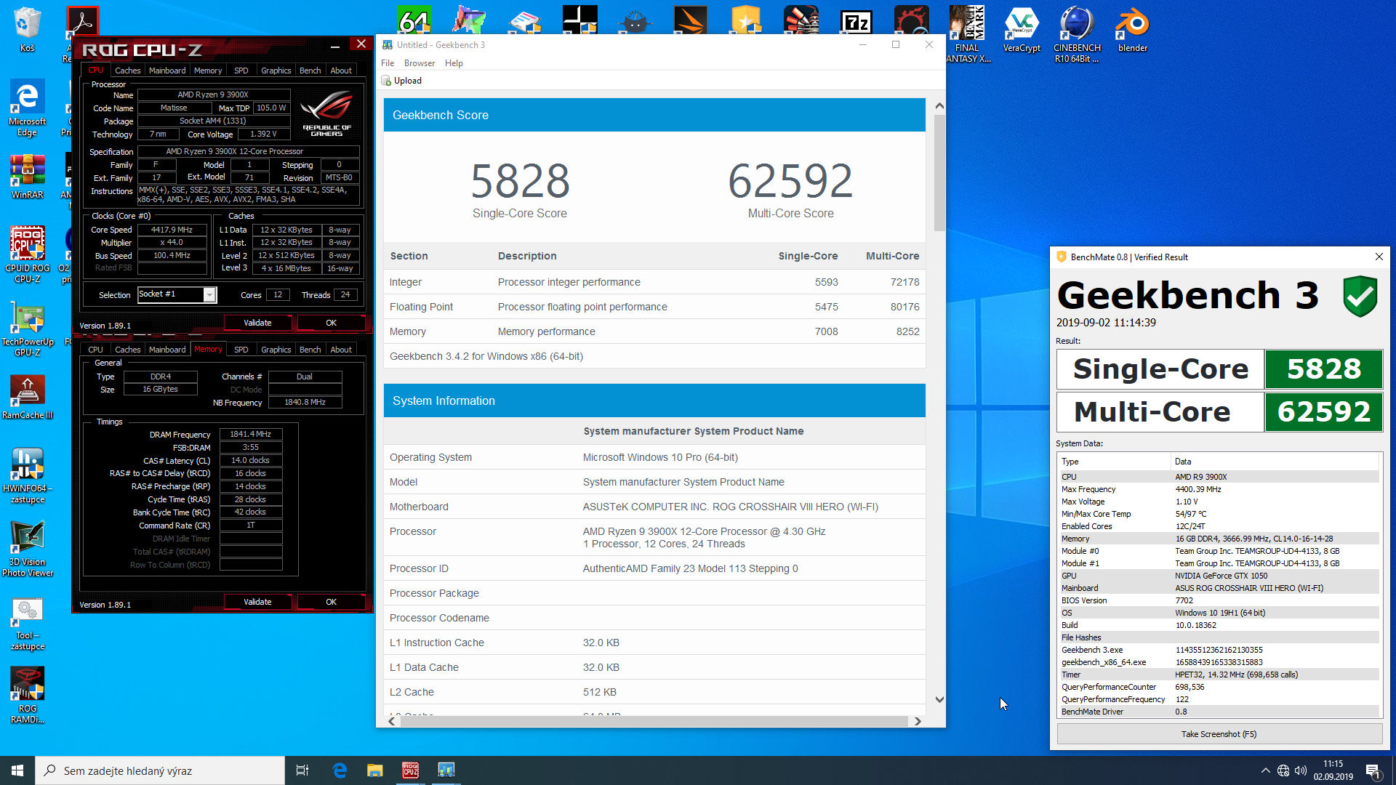1396x785 pixels.
Task: Switch to Graphics tab in the lower CPU-Z window
Action: click(x=276, y=350)
